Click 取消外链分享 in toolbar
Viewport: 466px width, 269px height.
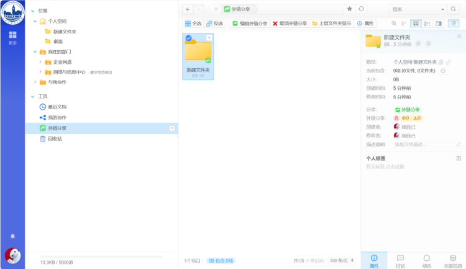click(290, 24)
